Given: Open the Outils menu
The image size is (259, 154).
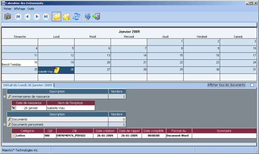Looking at the screenshot, I should coord(31,9).
